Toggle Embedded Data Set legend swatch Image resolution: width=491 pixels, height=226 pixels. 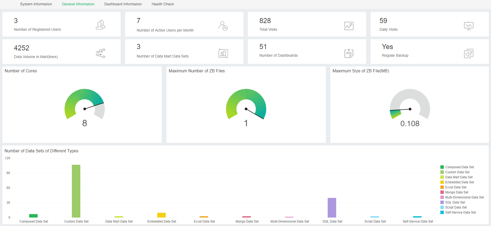coord(442,182)
